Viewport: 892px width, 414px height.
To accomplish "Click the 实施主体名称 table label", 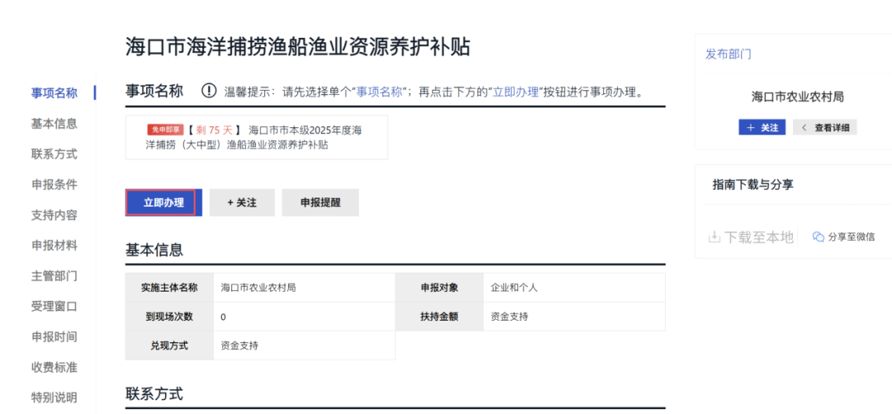I will click(169, 288).
